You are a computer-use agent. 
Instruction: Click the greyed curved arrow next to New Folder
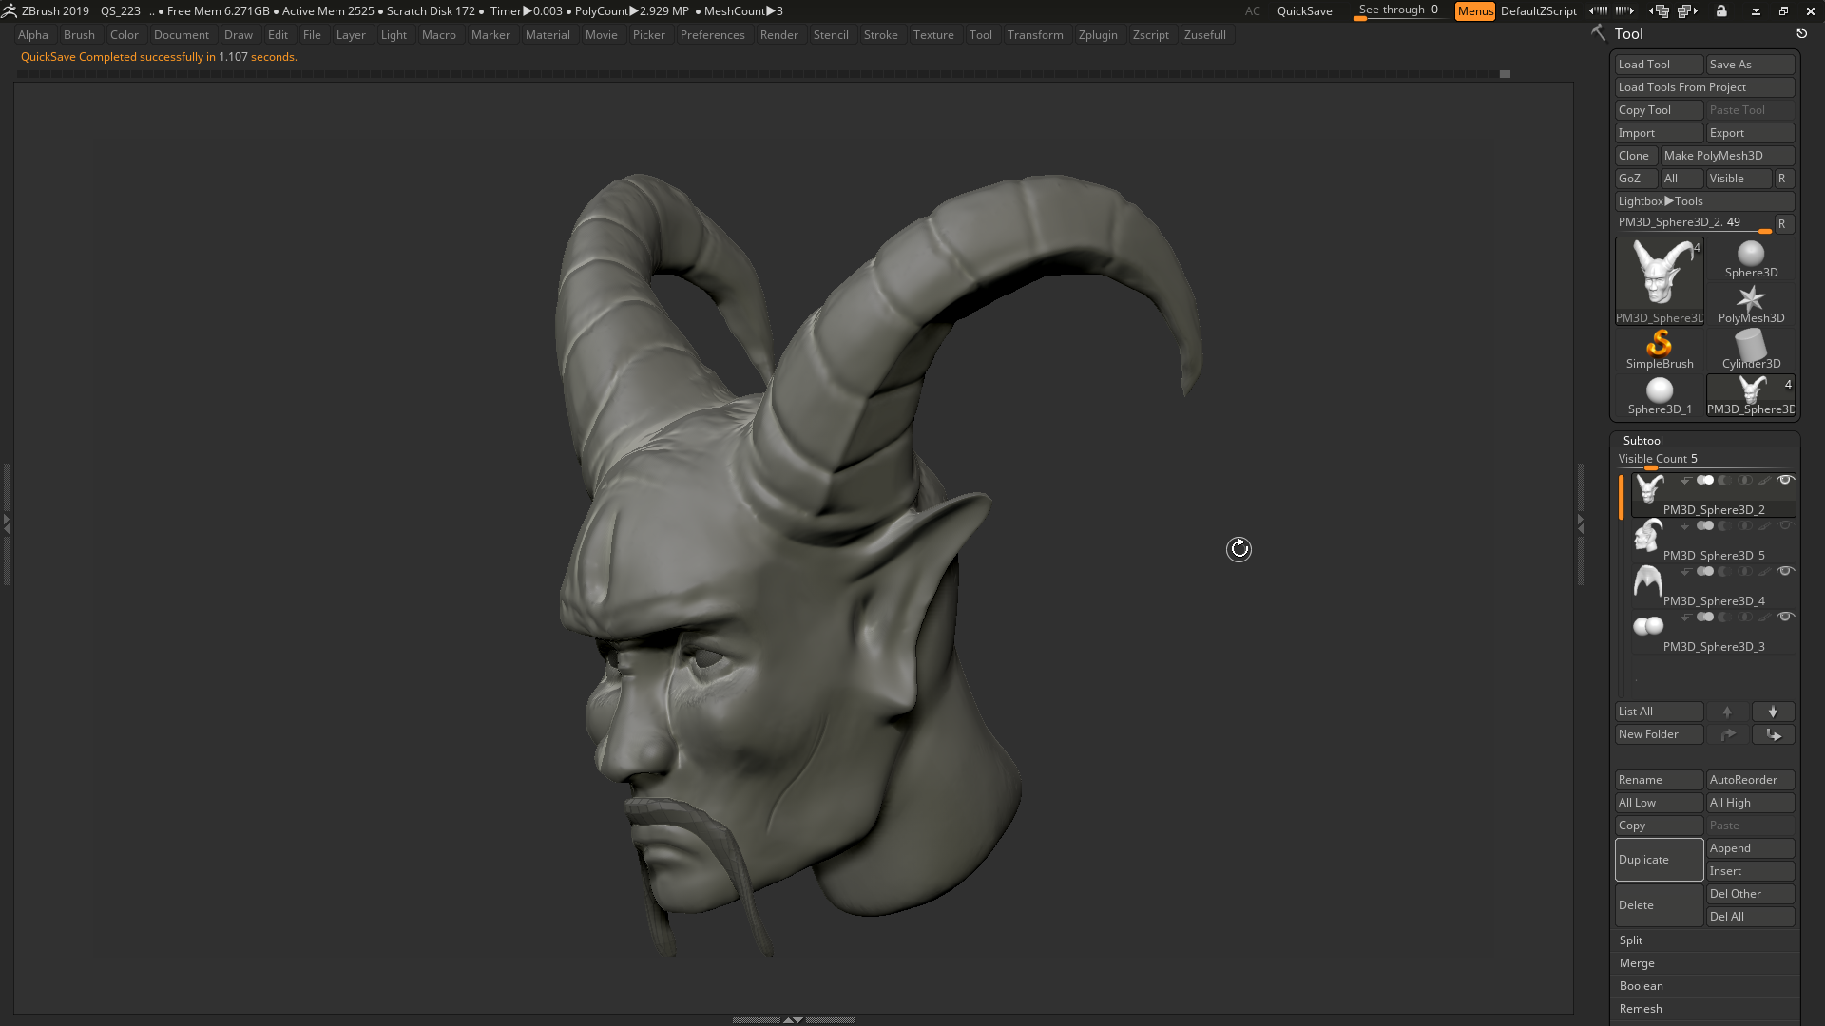coord(1727,734)
